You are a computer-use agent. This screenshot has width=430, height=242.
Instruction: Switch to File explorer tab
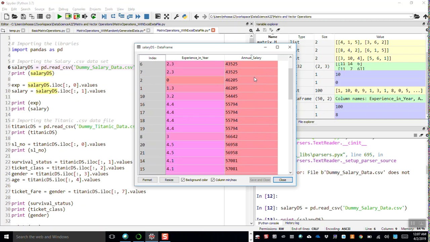coord(306,122)
